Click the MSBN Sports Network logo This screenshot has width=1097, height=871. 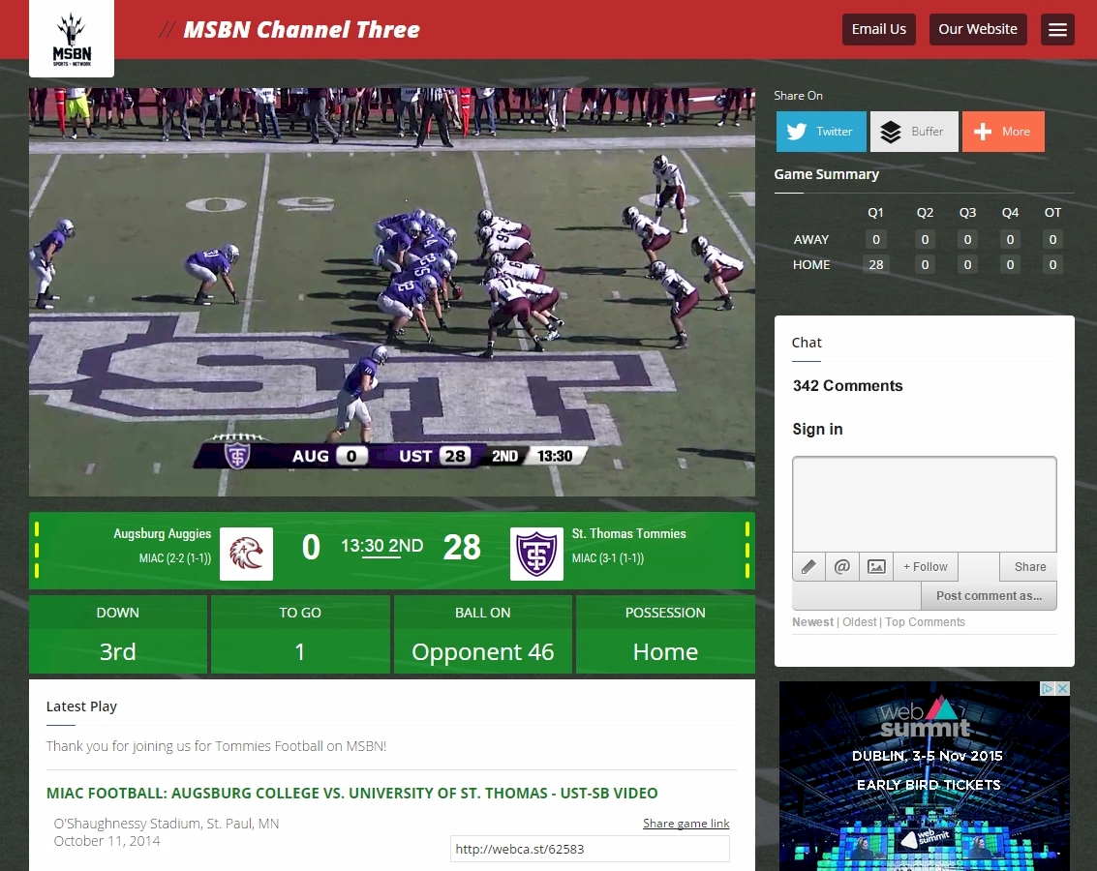click(72, 38)
